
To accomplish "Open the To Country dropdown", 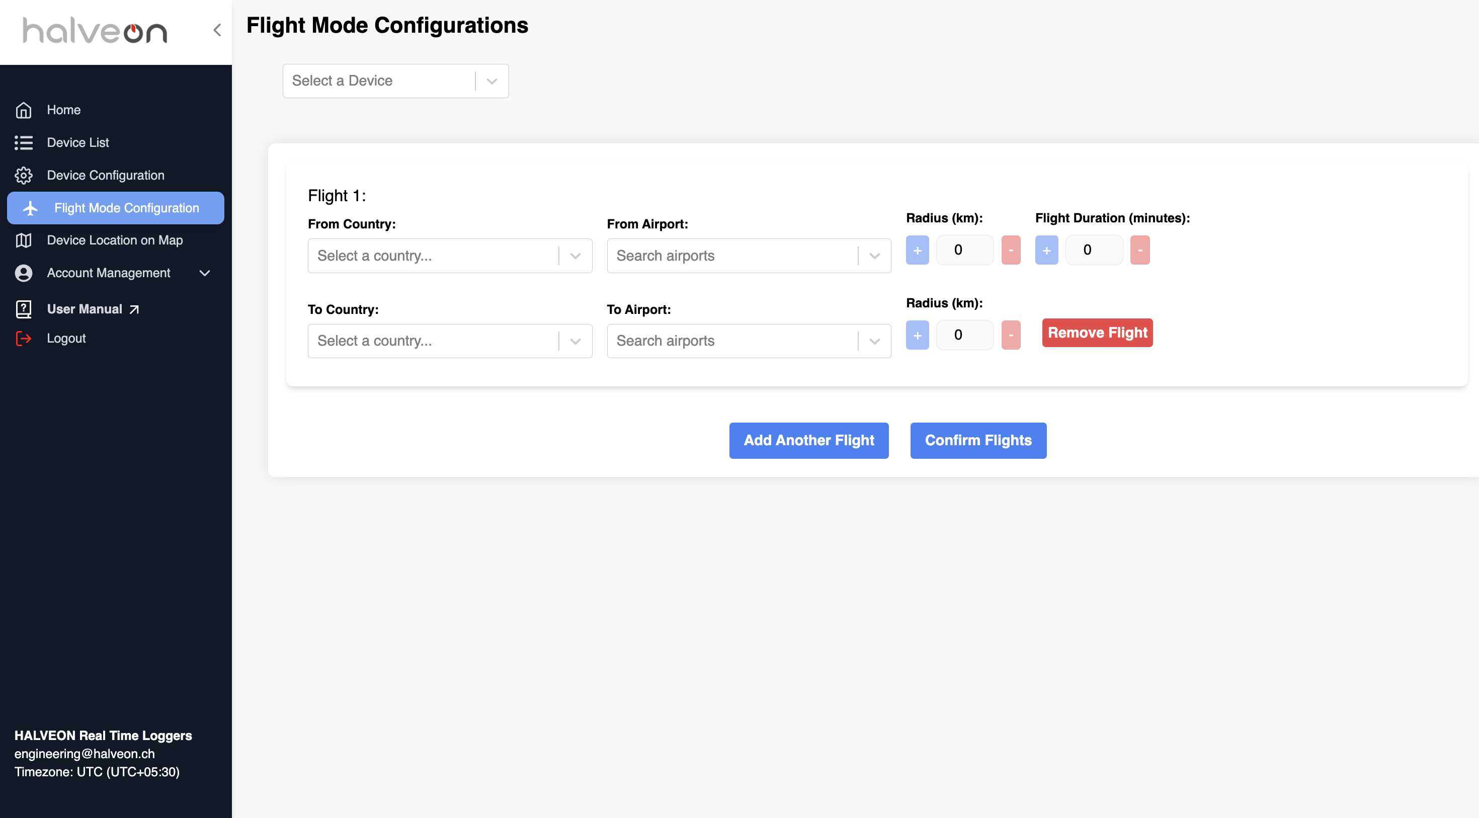I will (450, 341).
